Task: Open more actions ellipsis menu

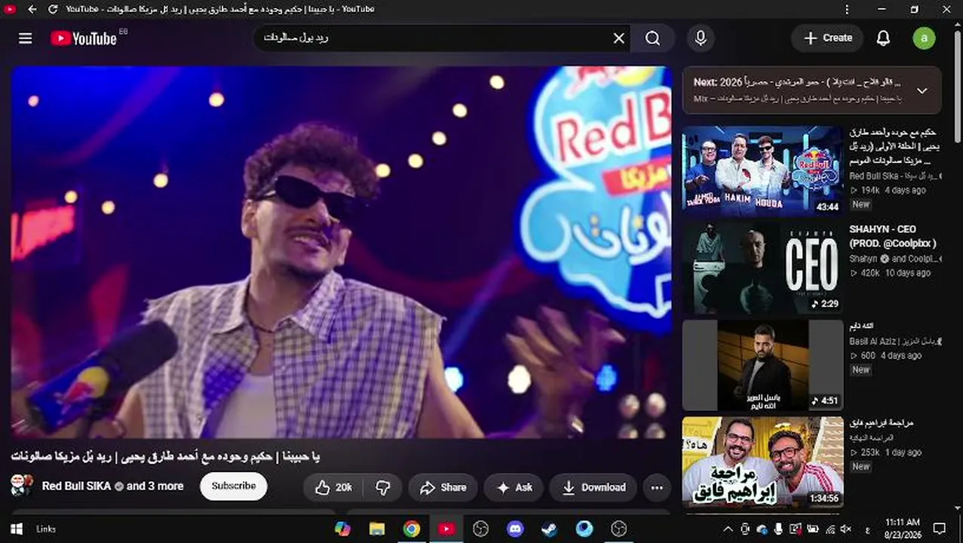Action: click(x=657, y=487)
